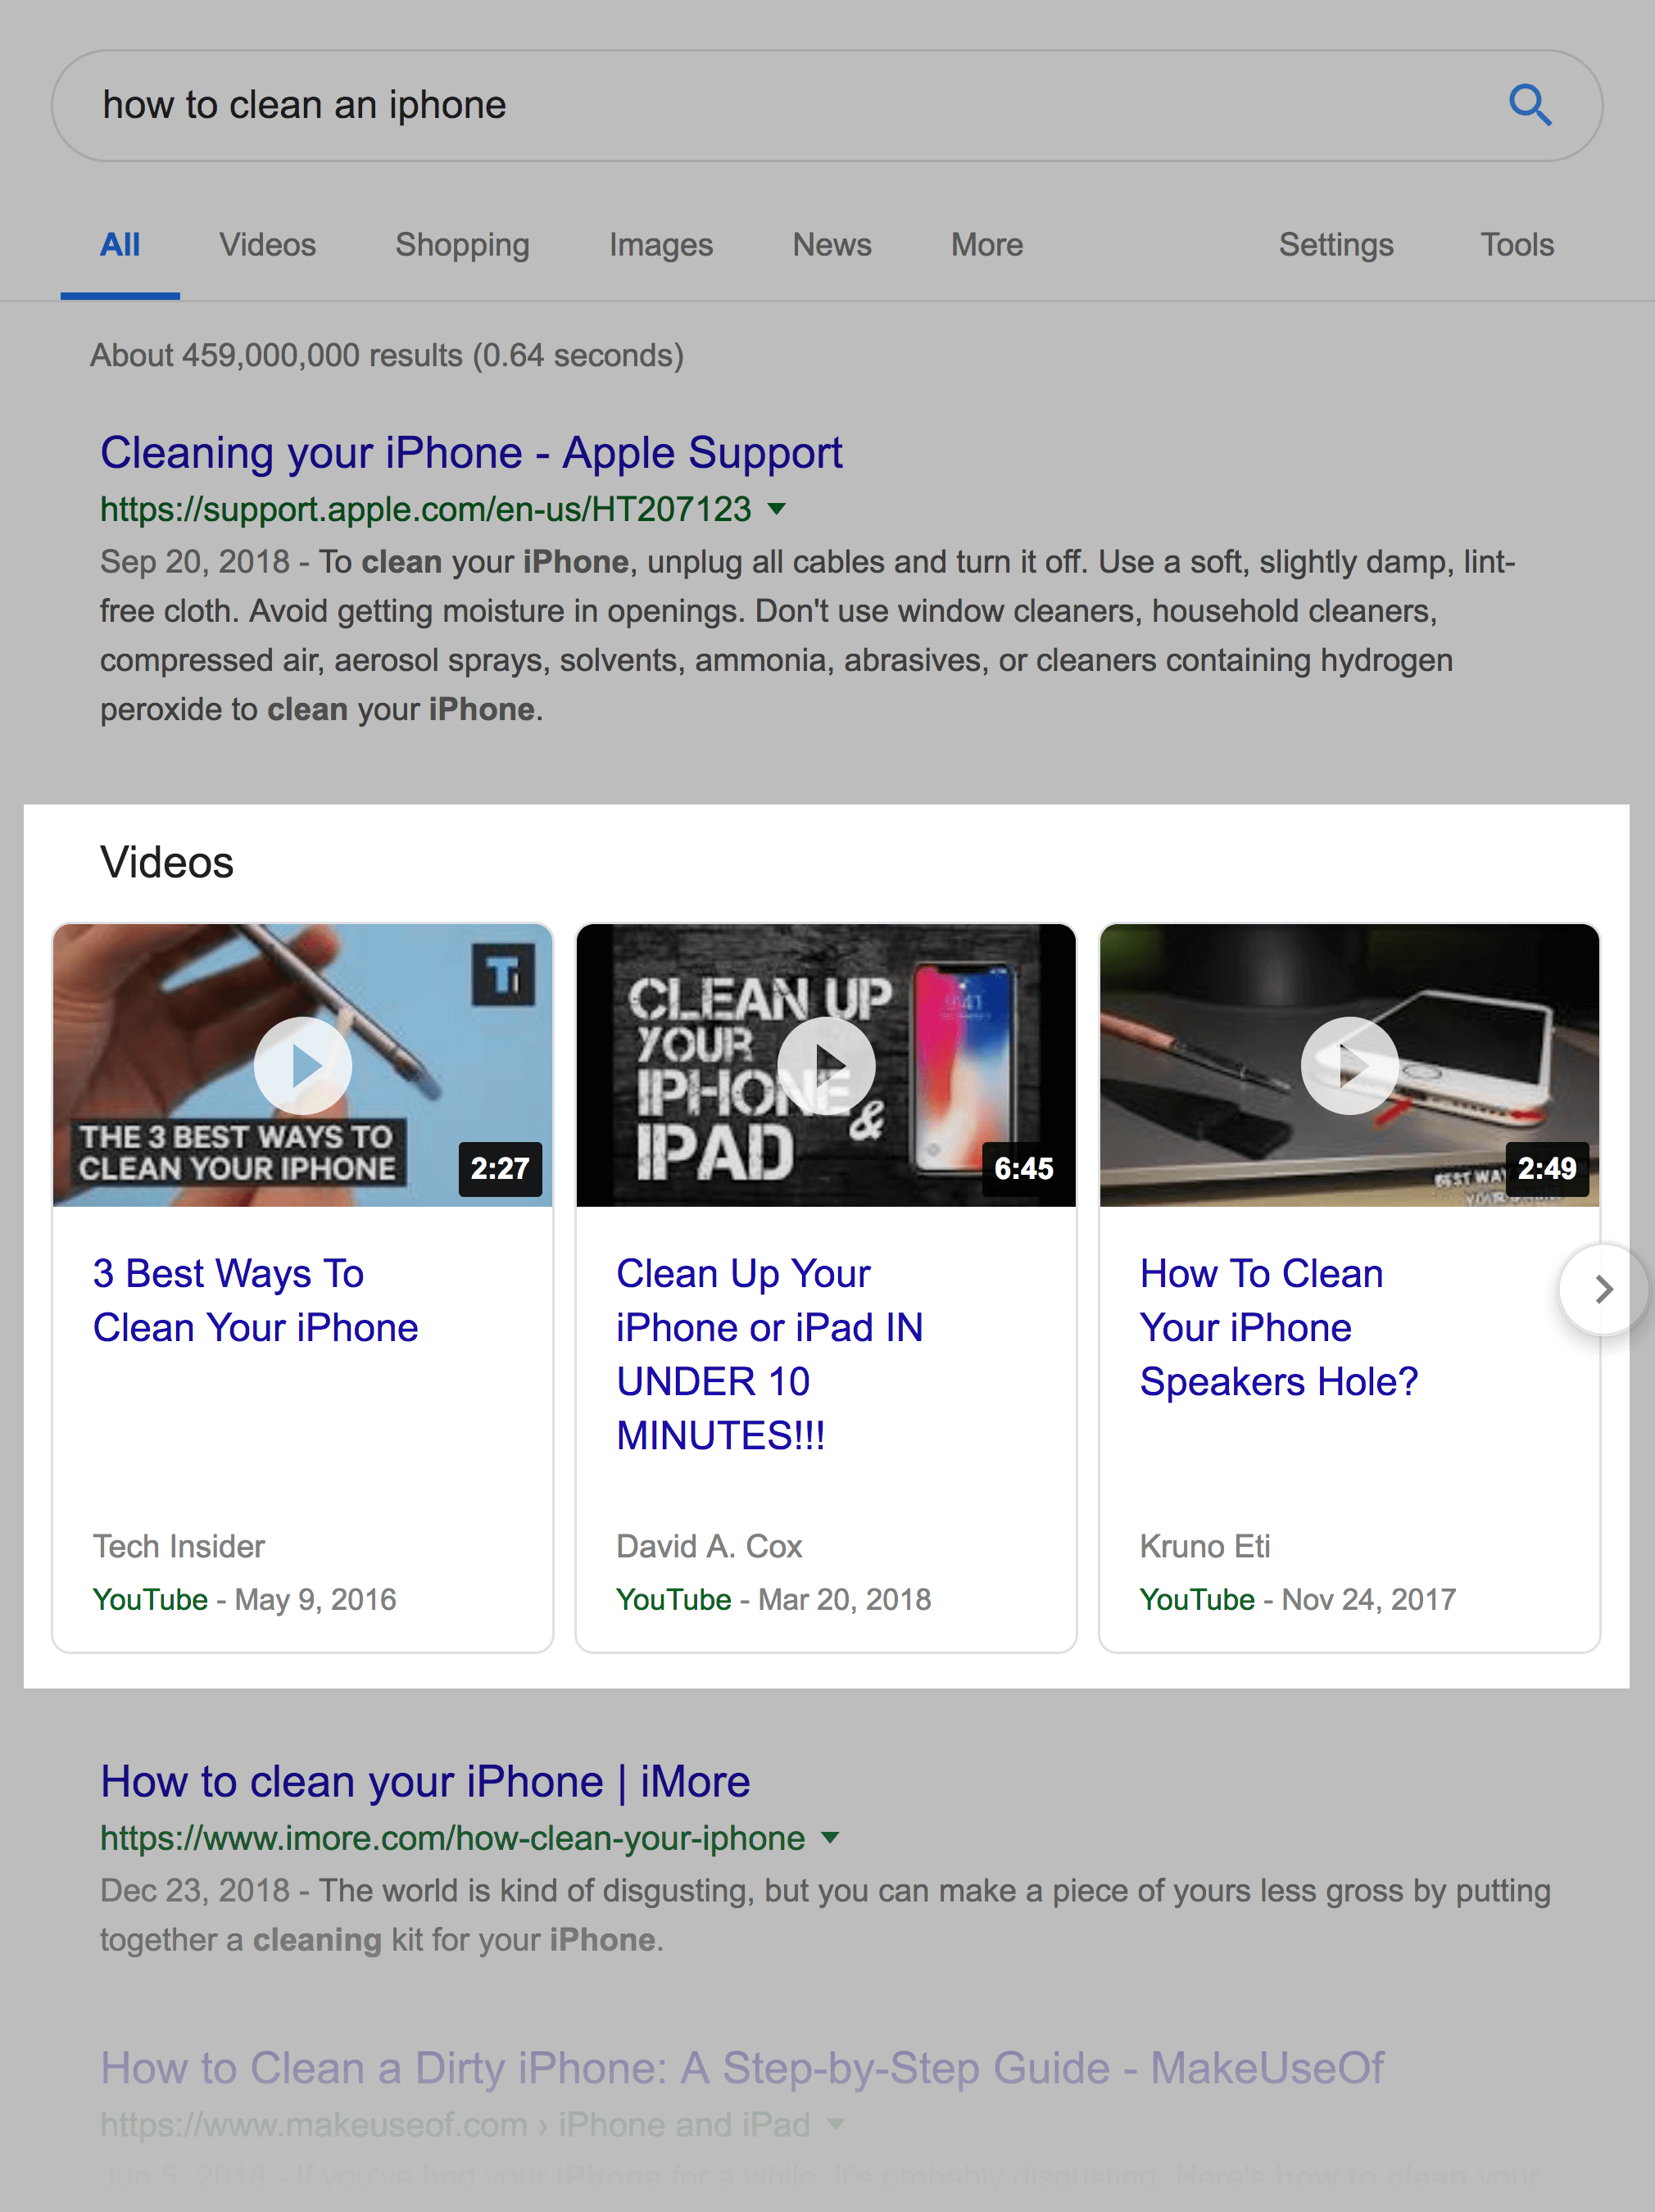Click the blue search magnifier icon

point(1529,105)
